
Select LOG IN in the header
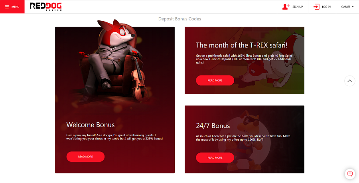326,7
